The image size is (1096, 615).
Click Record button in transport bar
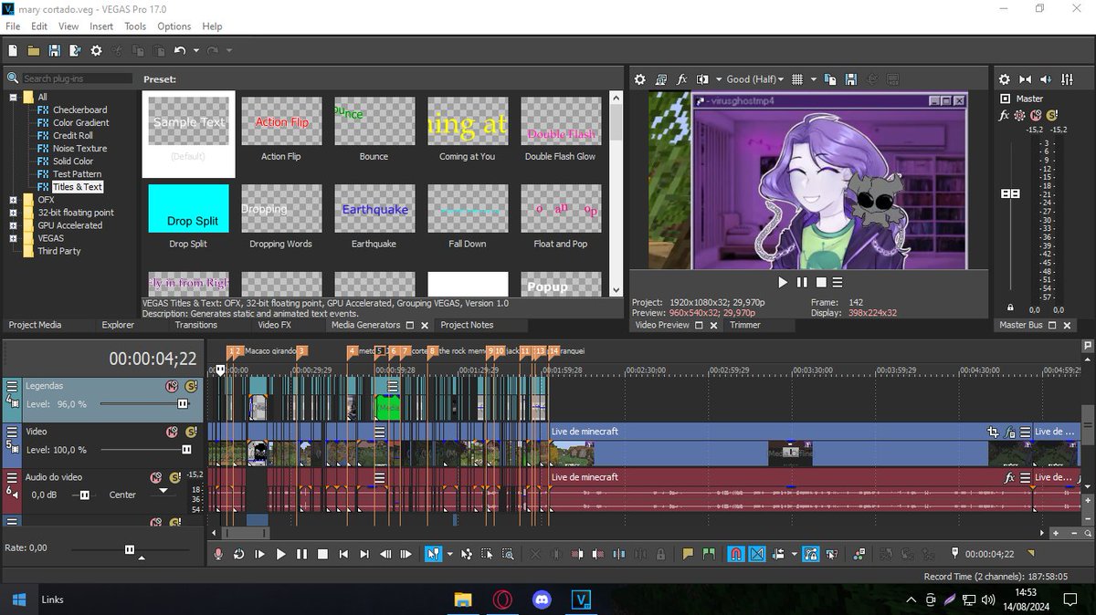click(218, 554)
